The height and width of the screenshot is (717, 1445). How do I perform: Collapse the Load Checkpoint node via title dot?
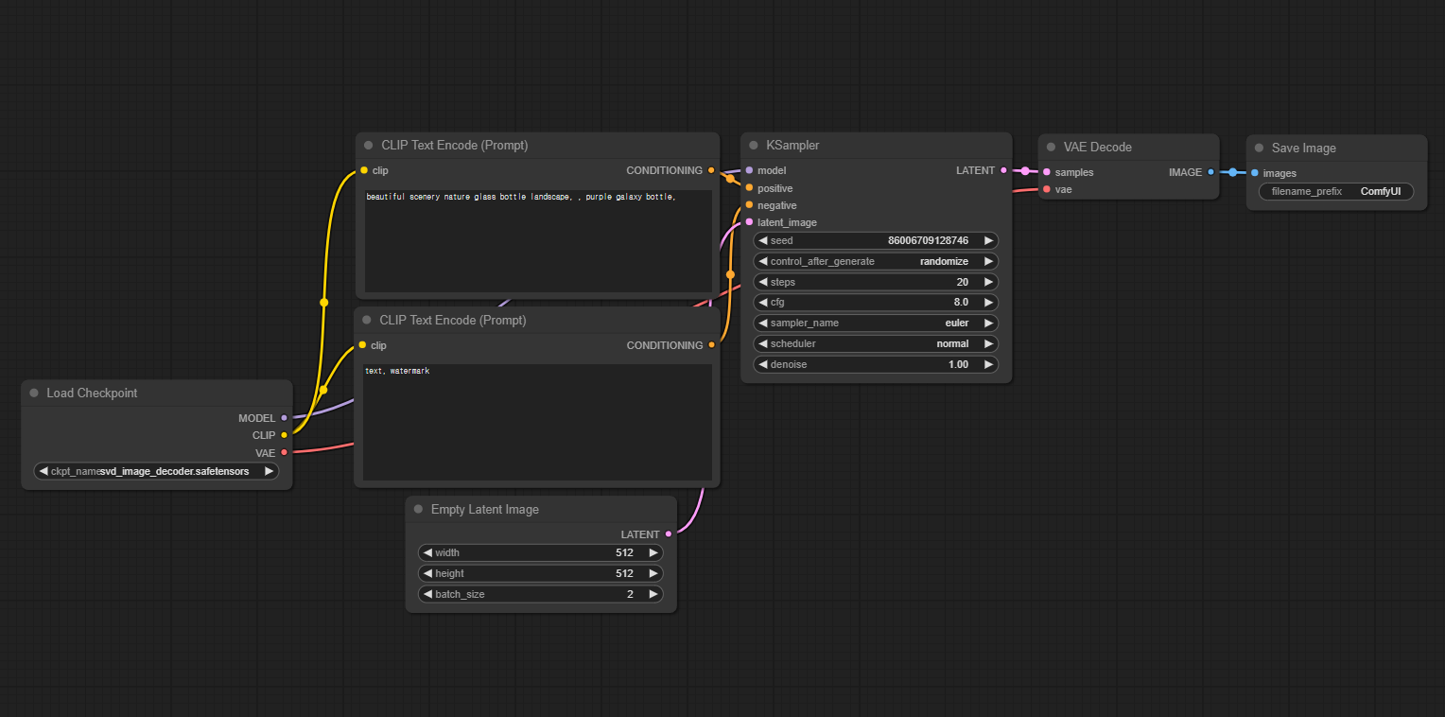point(34,393)
